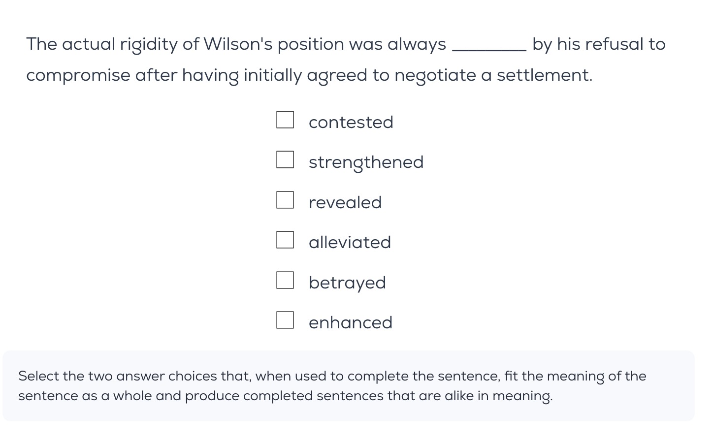Click the answer label text "enhanced"
The height and width of the screenshot is (443, 713).
[x=350, y=322]
